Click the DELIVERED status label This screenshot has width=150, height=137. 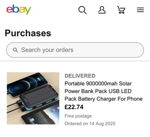tap(80, 76)
